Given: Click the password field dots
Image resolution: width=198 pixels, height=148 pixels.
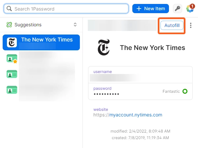Looking at the screenshot, I should [106, 94].
